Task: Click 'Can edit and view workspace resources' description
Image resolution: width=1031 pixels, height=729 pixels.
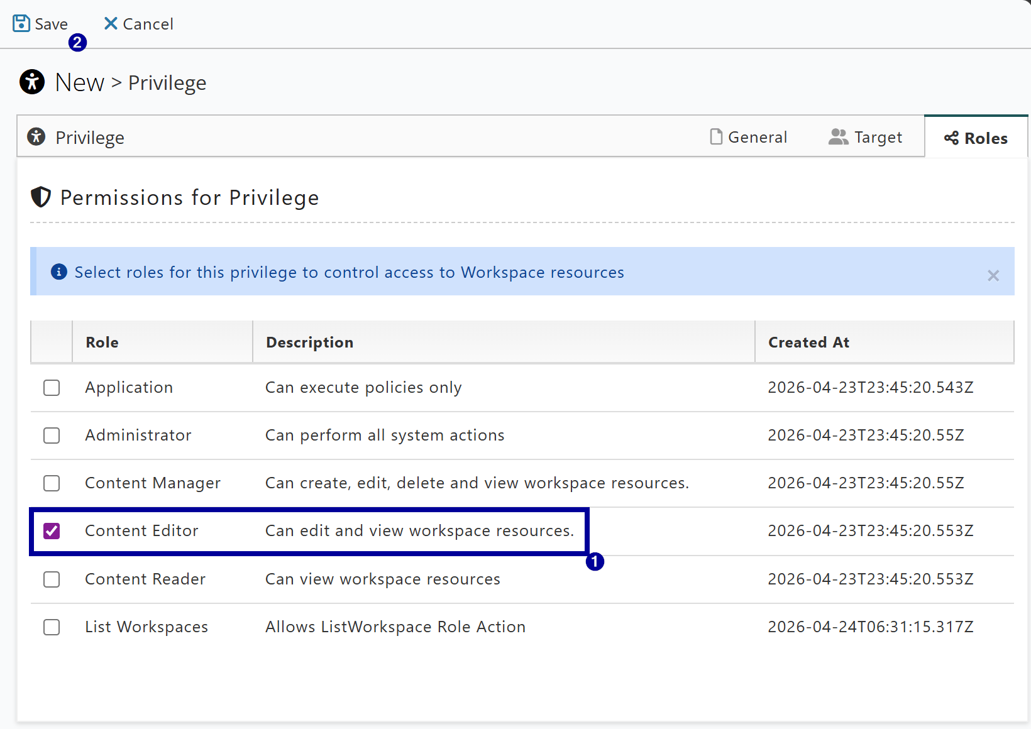Action: [419, 531]
